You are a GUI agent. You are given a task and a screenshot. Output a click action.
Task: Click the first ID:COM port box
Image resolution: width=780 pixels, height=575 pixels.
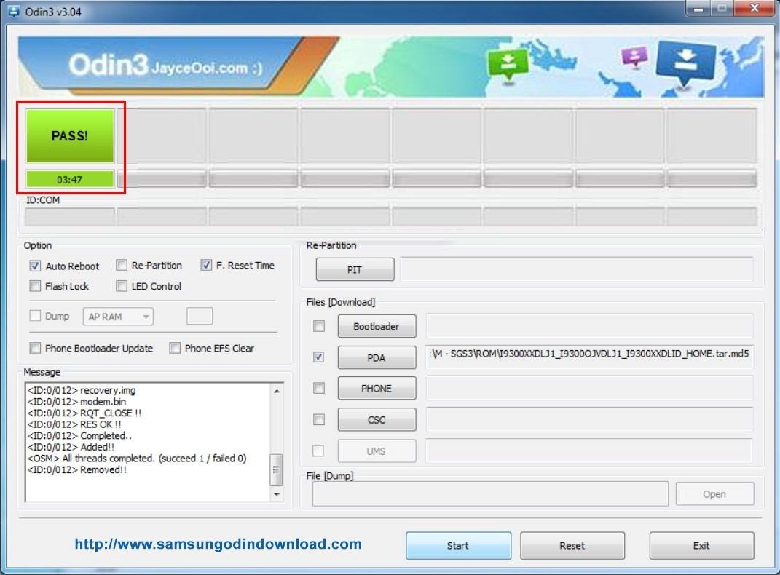coord(70,217)
